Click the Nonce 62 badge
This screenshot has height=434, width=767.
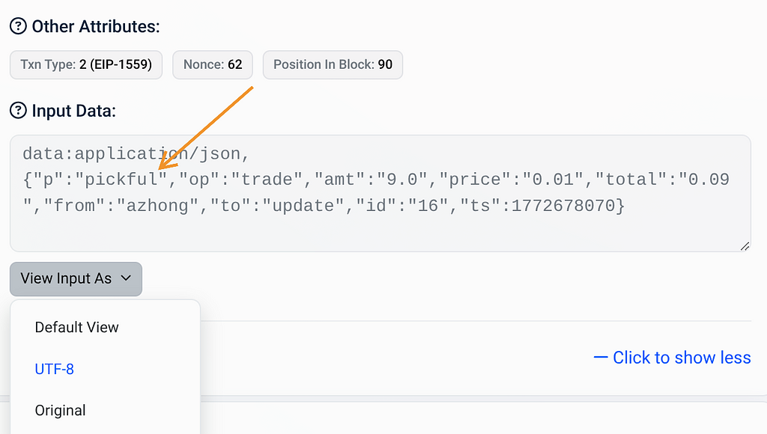coord(213,64)
